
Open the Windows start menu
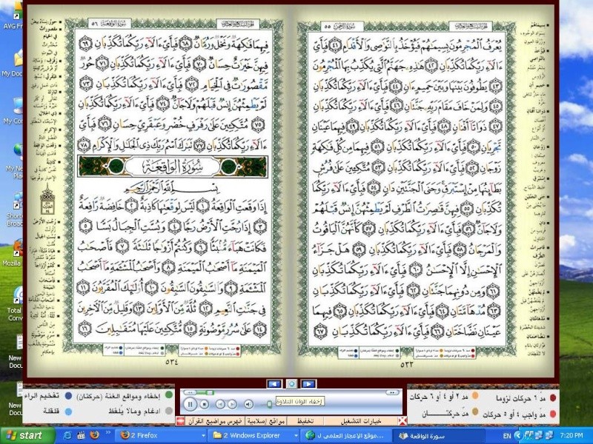pyautogui.click(x=27, y=435)
